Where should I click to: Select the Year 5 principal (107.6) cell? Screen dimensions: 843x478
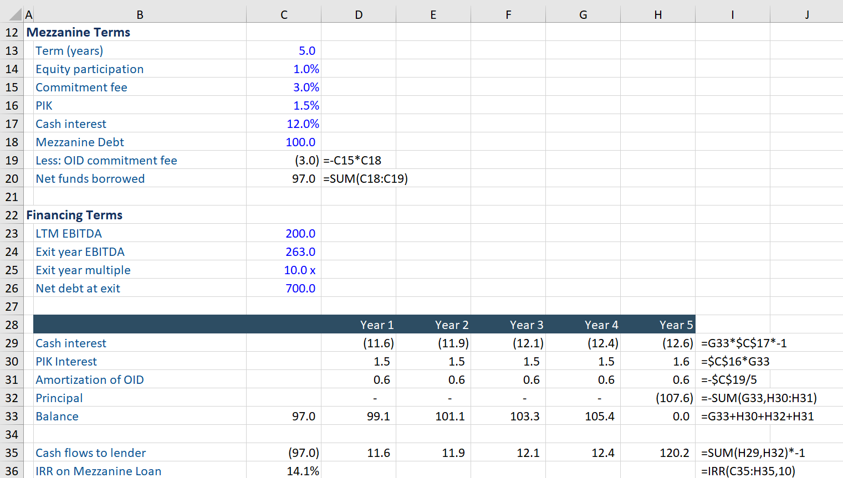coord(674,398)
